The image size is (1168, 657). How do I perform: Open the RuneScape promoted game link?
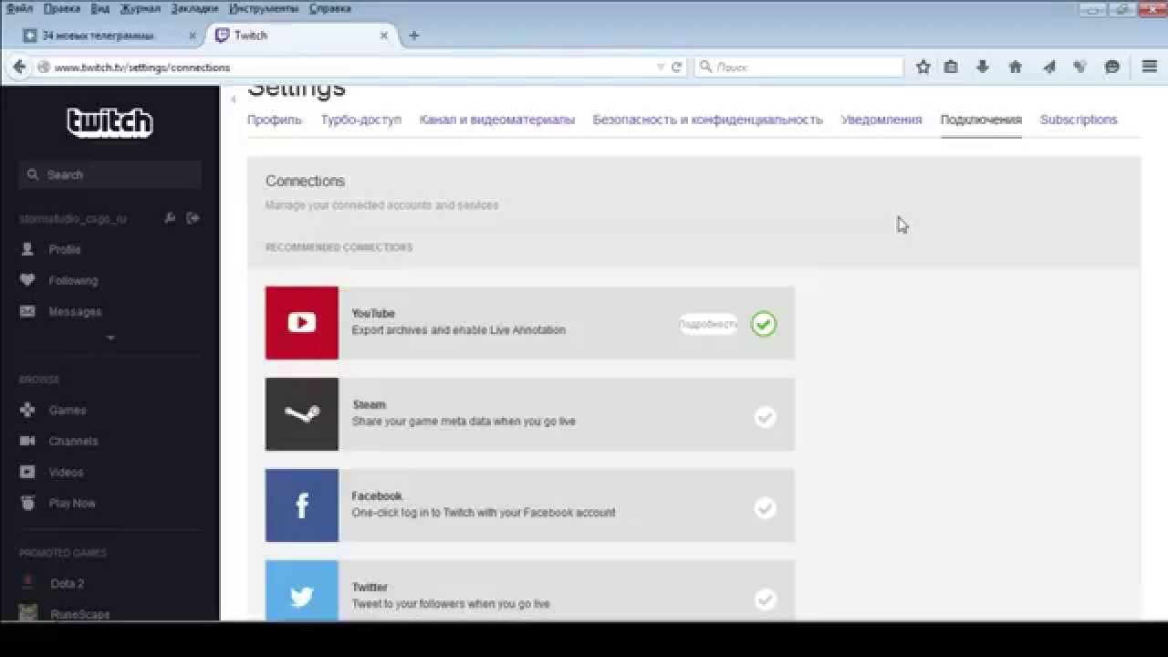80,614
